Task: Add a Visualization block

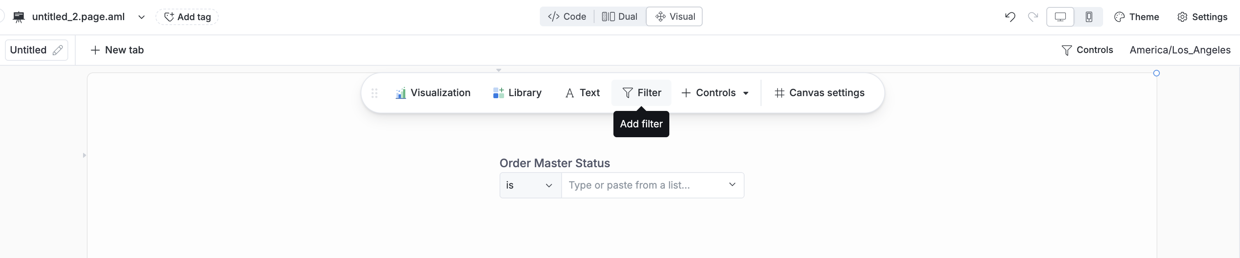Action: click(x=433, y=93)
